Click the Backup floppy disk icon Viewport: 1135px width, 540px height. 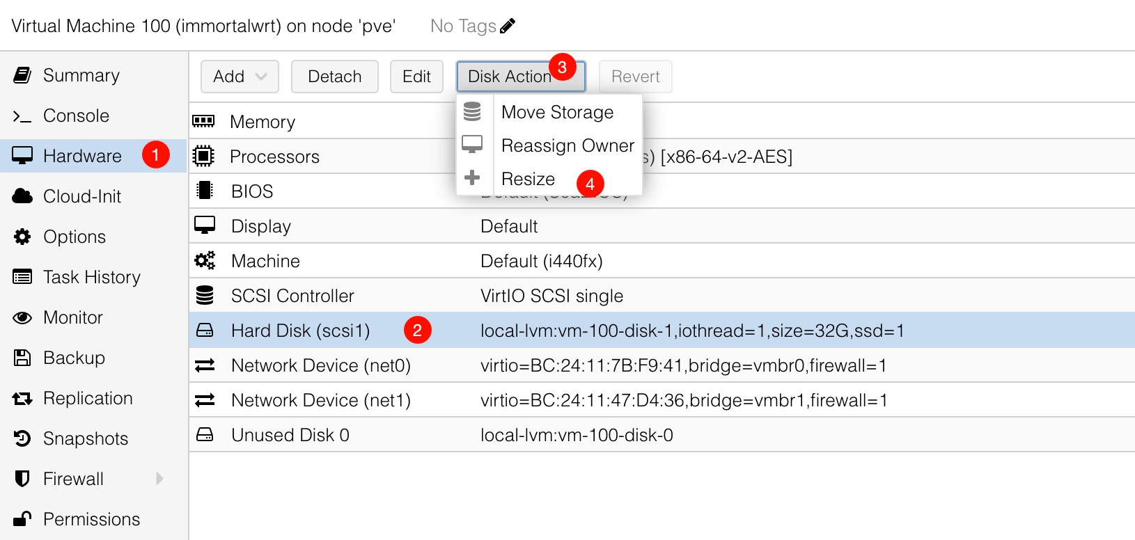[x=22, y=358]
